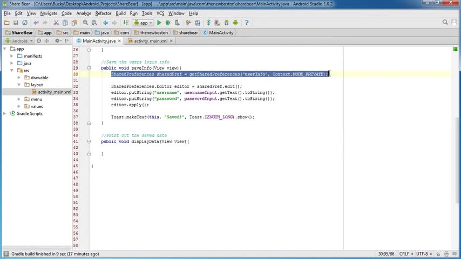The image size is (461, 259).
Task: Open the app run configuration dropdown
Action: [144, 23]
